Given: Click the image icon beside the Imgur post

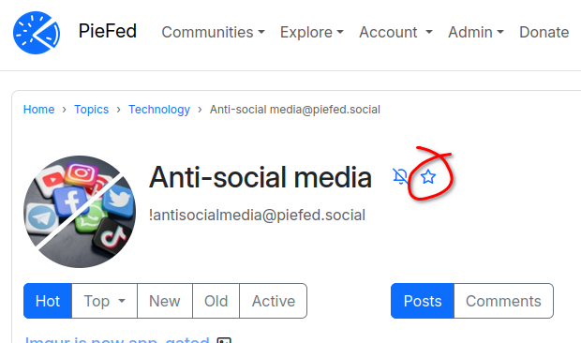Looking at the screenshot, I should [224, 340].
